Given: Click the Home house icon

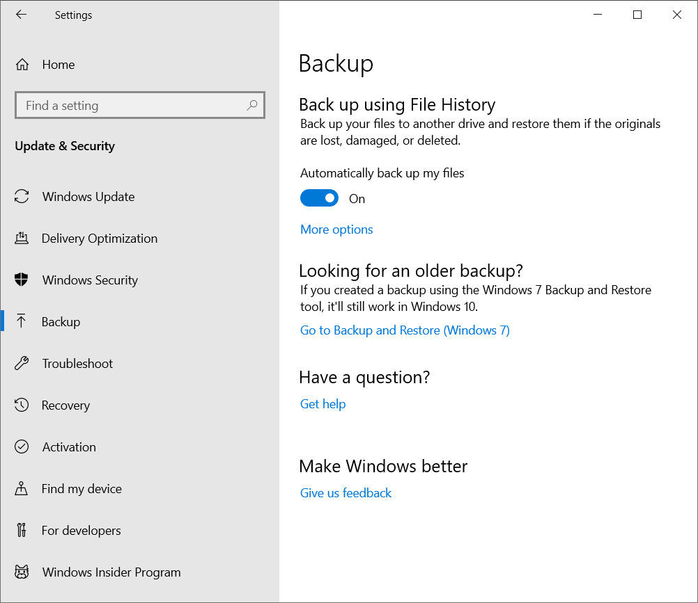Looking at the screenshot, I should 22,65.
